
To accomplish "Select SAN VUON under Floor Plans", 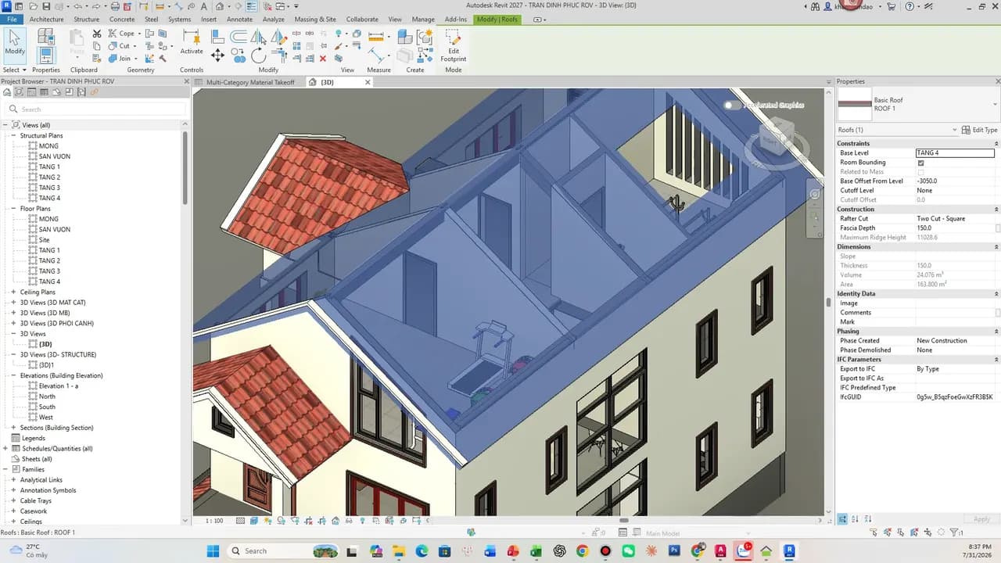I will [x=55, y=230].
